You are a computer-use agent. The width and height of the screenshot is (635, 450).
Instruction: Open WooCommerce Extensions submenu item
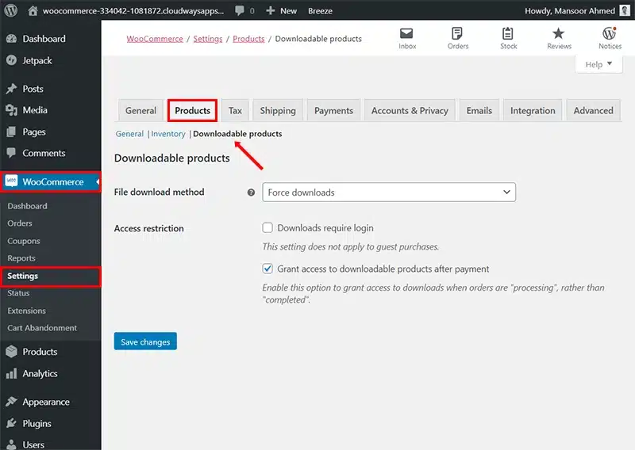pos(26,311)
